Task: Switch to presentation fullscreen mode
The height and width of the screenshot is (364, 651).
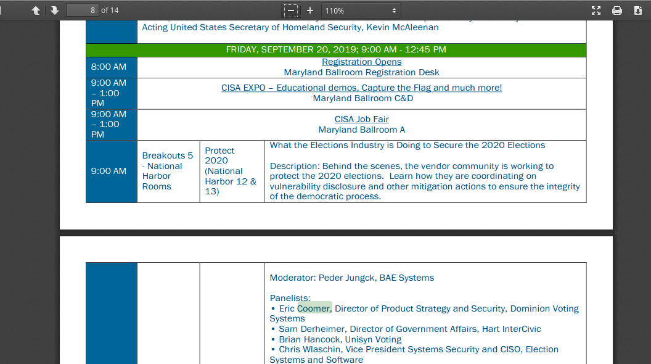Action: coord(596,10)
